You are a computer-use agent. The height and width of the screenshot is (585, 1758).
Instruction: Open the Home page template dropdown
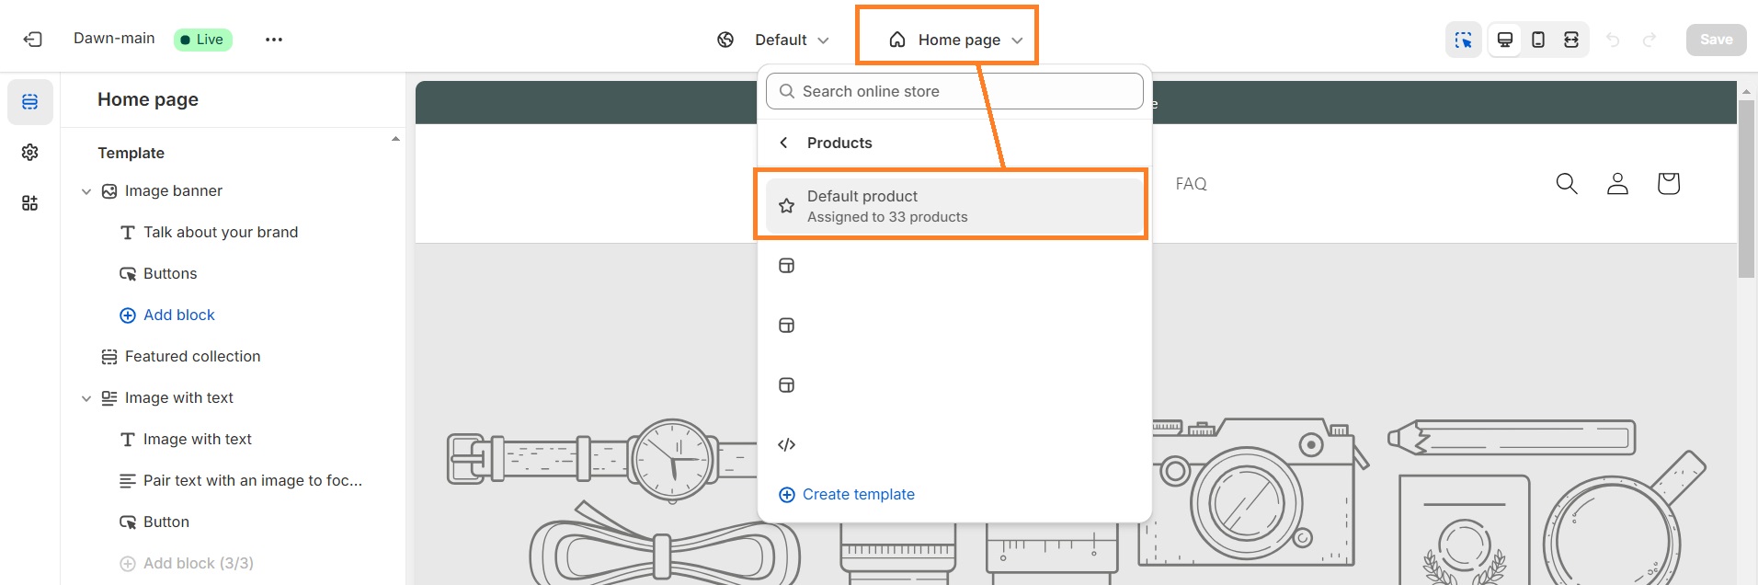956,40
